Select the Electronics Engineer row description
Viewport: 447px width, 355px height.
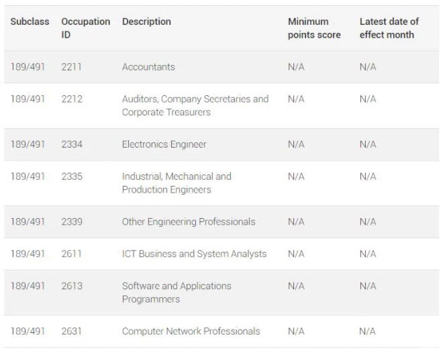pos(164,144)
